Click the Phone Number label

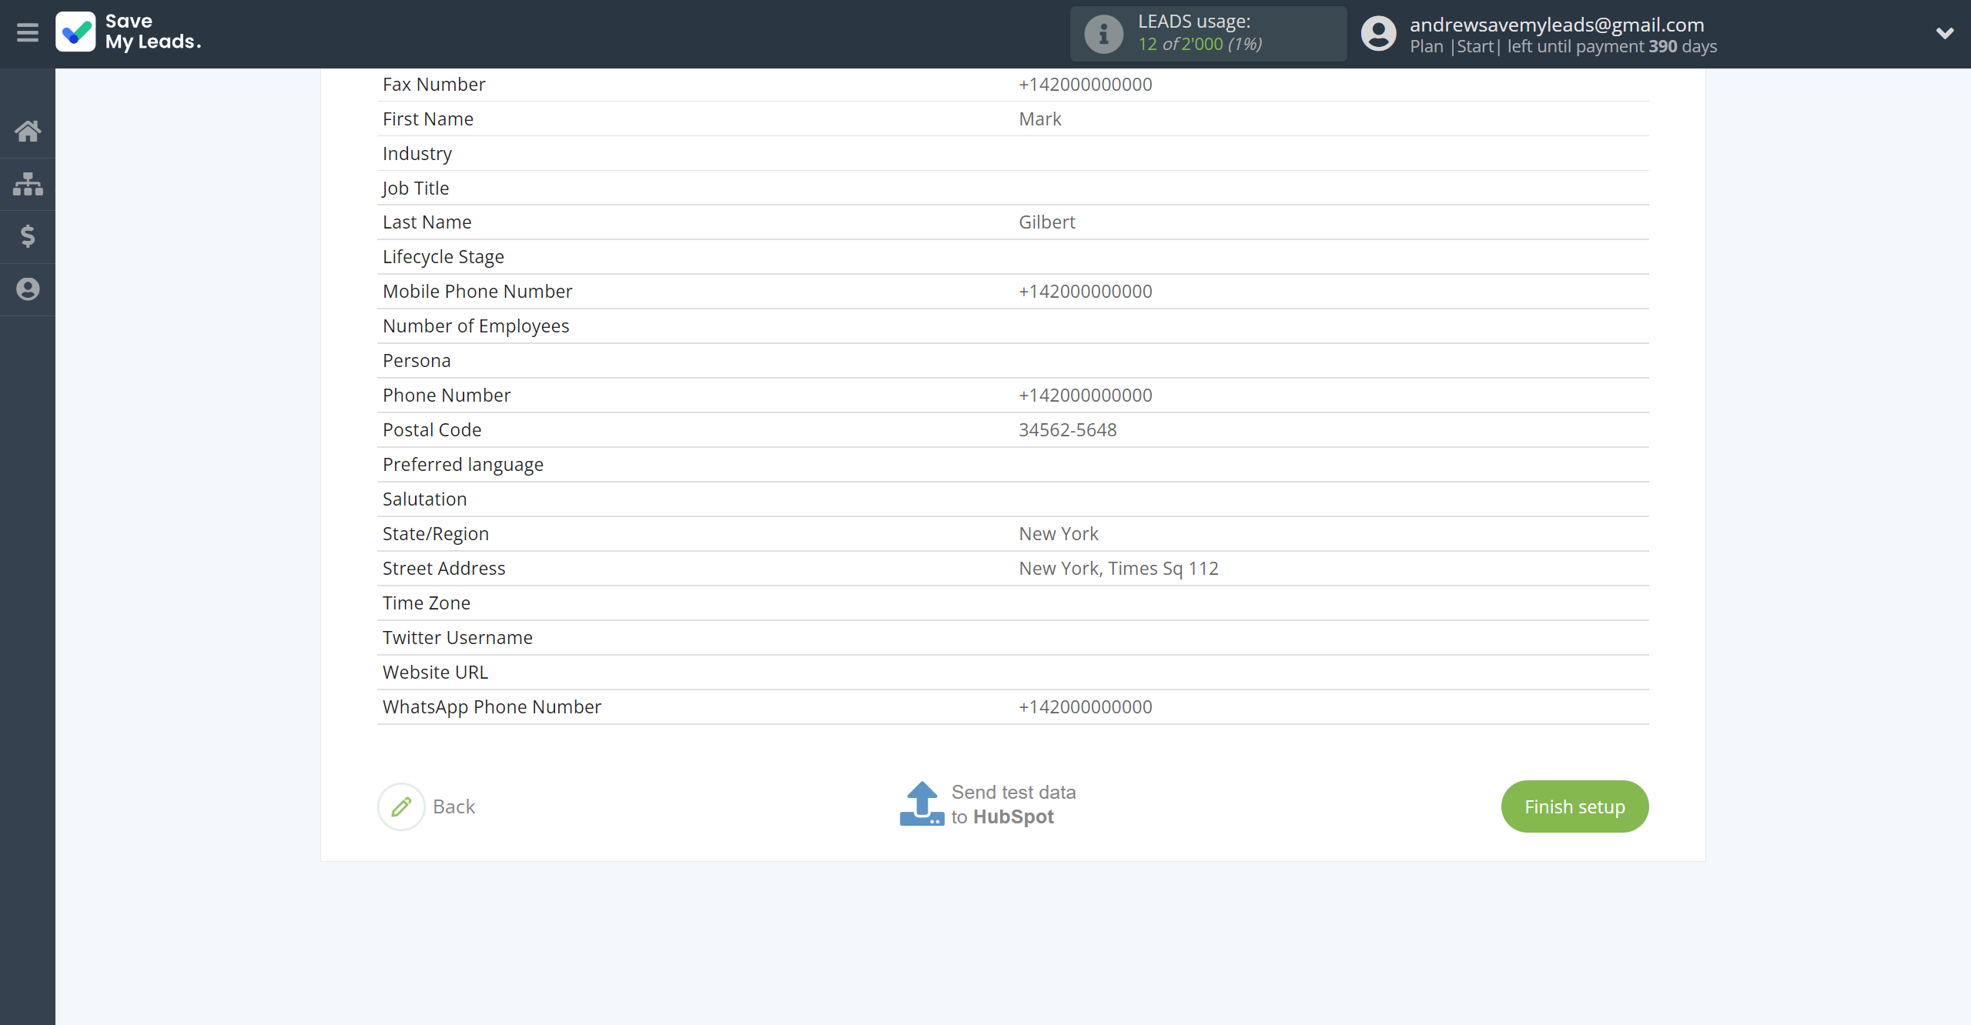click(447, 395)
